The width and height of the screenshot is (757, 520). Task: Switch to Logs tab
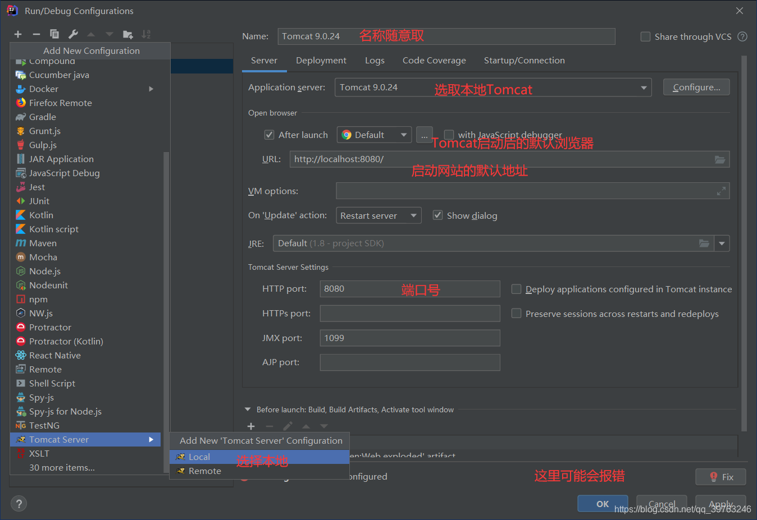pyautogui.click(x=375, y=61)
